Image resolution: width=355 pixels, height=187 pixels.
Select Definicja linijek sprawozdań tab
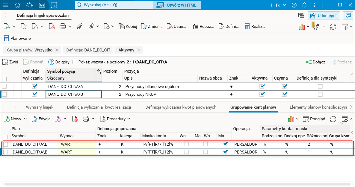pyautogui.click(x=43, y=15)
